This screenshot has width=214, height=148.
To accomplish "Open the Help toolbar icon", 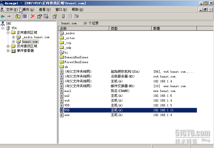I will coord(55,16).
